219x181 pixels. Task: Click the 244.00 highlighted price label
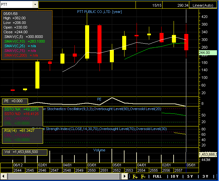pyautogui.click(x=208, y=53)
